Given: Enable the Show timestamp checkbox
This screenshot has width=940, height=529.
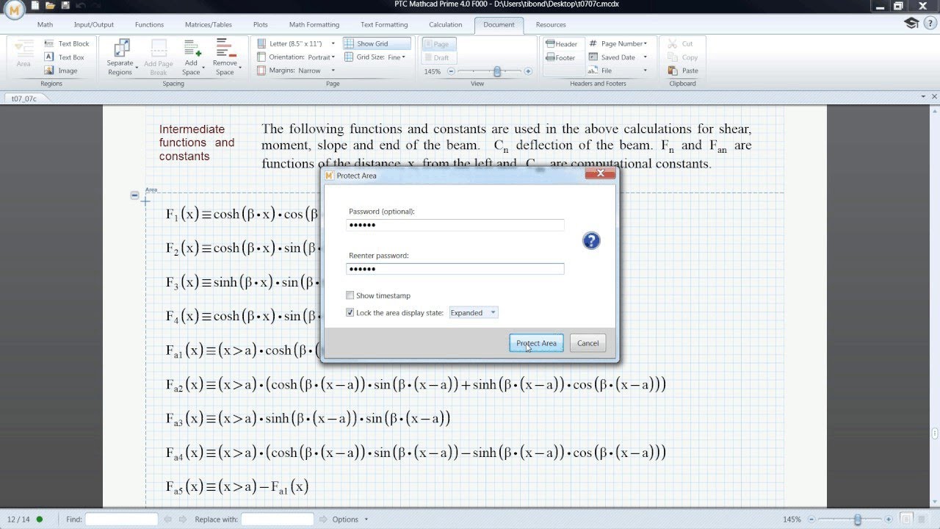Looking at the screenshot, I should (350, 295).
